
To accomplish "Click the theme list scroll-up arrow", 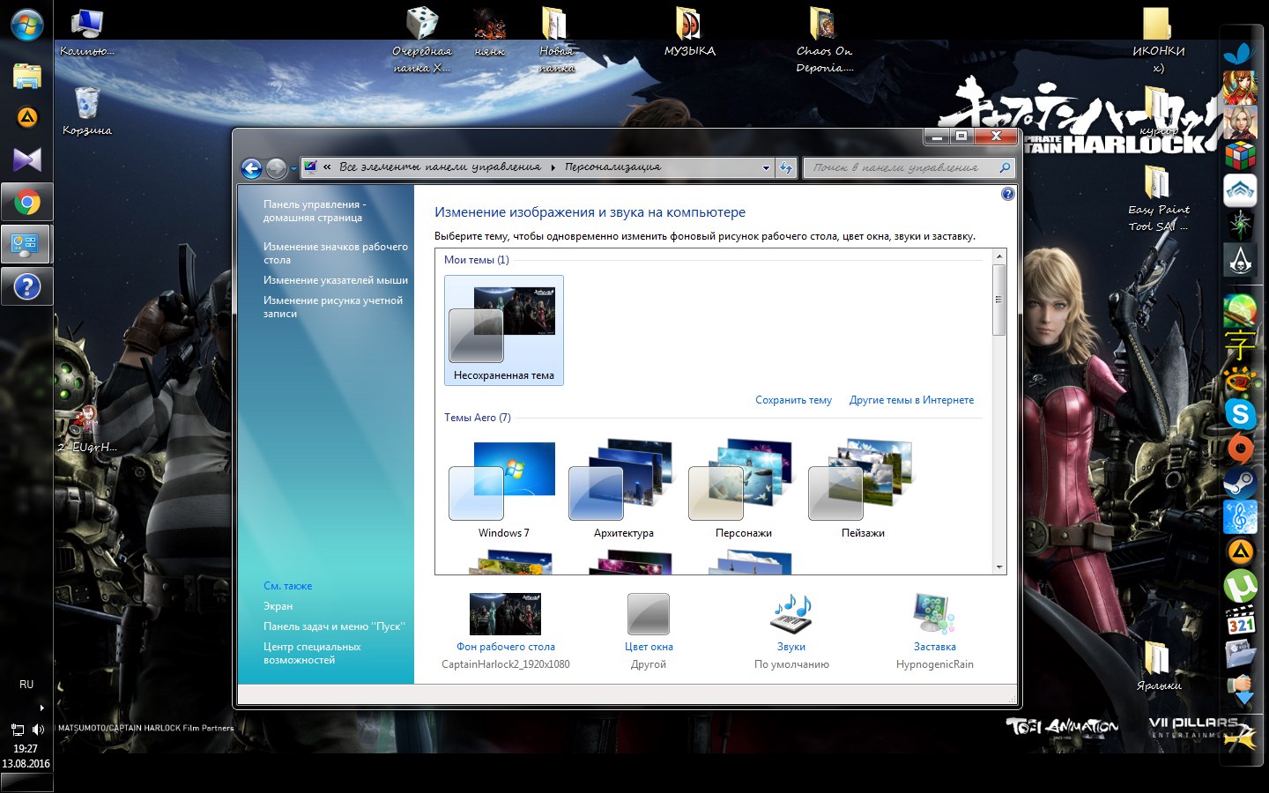I will point(999,256).
